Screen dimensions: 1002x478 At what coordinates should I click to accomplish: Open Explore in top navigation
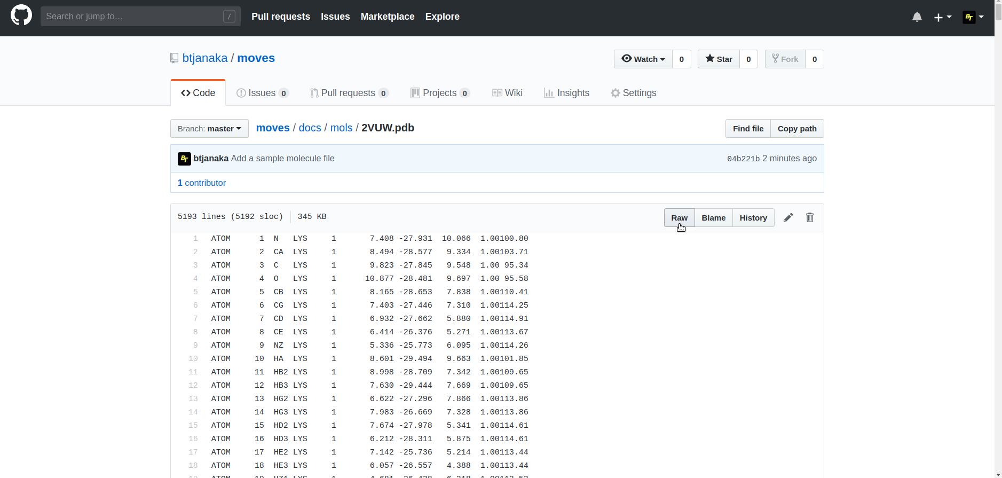(x=443, y=17)
